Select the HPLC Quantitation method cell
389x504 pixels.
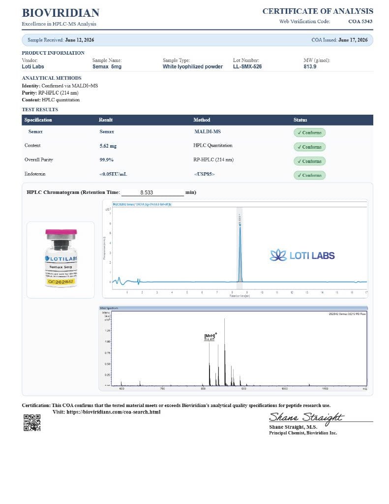tap(212, 145)
